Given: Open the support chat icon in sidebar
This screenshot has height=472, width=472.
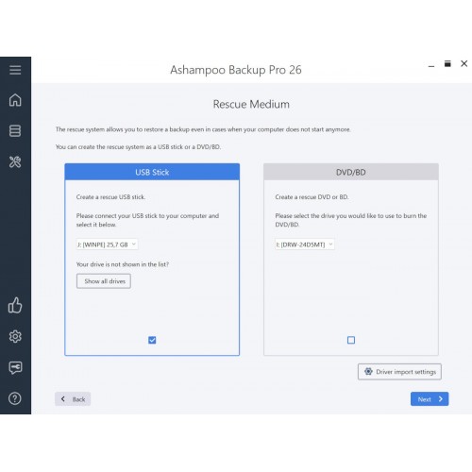Looking at the screenshot, I should (x=15, y=367).
